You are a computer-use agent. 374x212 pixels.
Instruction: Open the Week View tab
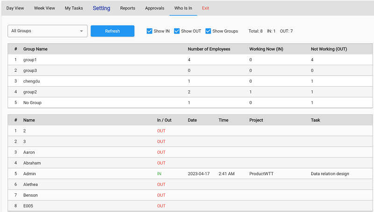tap(44, 8)
